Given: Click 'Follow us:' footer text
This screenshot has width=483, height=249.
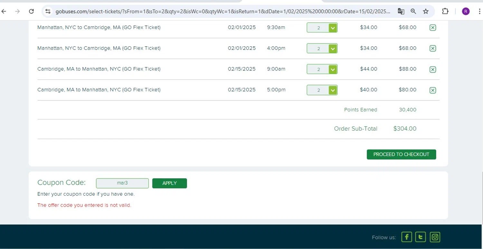Looking at the screenshot, I should tap(384, 237).
